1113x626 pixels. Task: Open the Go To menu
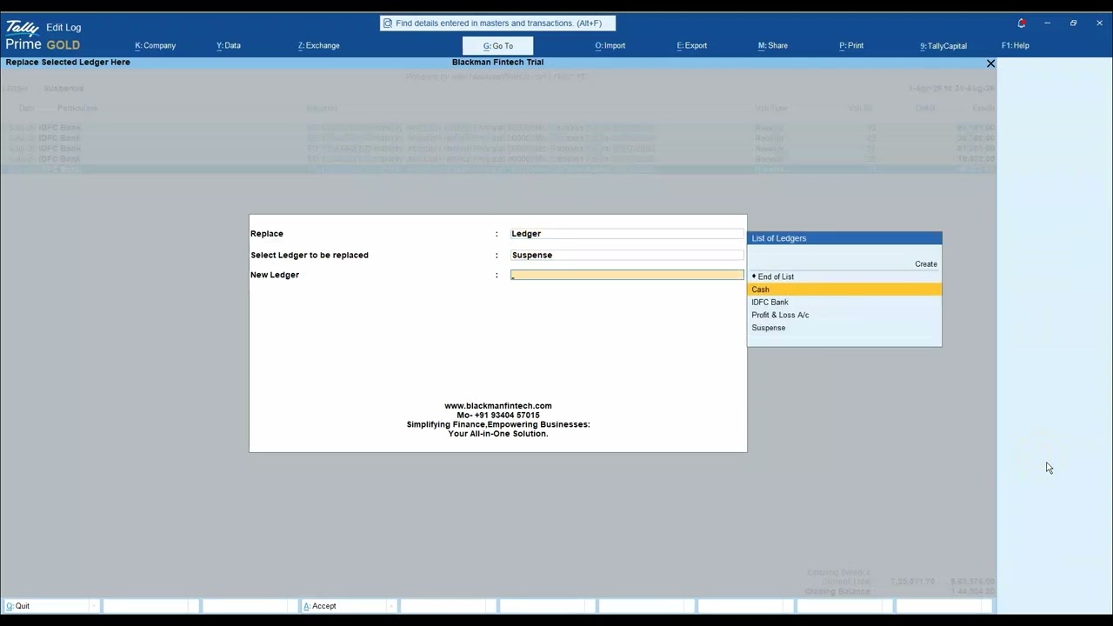coord(498,45)
